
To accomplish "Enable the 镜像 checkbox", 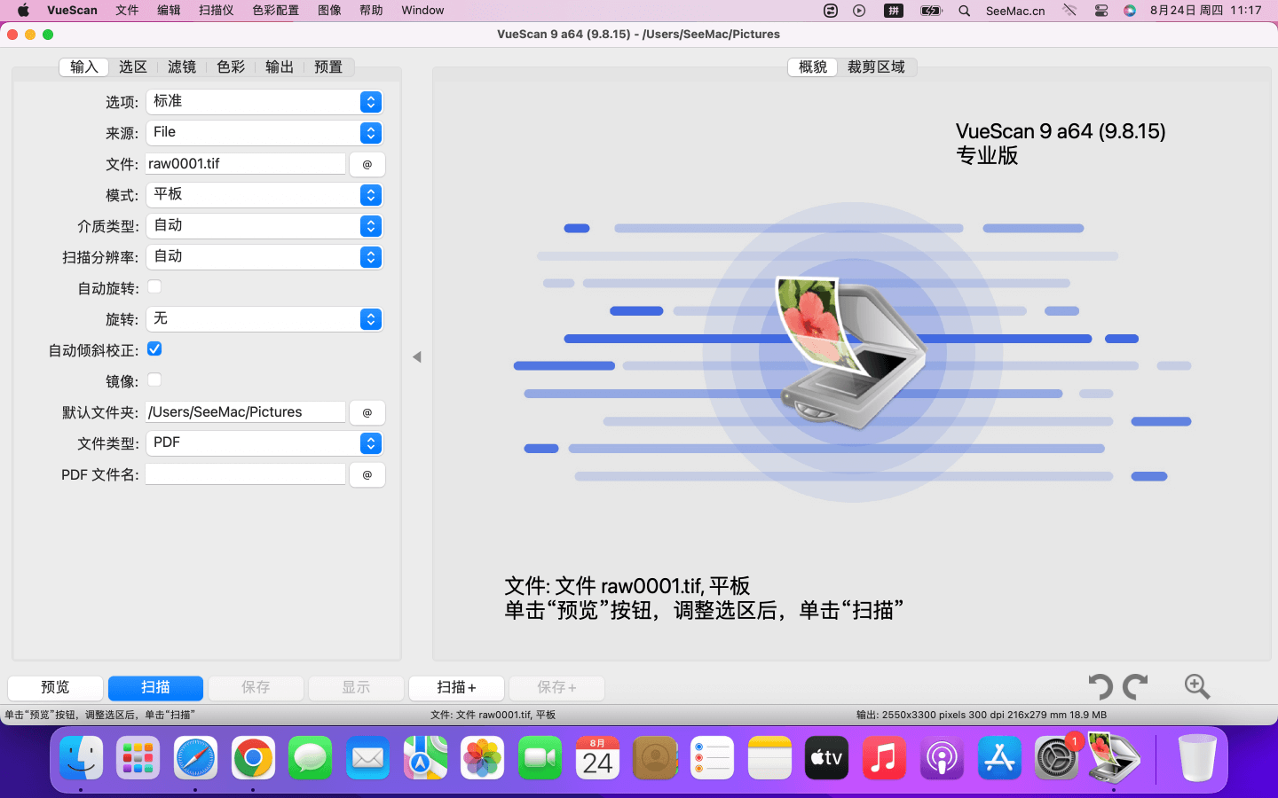I will coord(154,380).
